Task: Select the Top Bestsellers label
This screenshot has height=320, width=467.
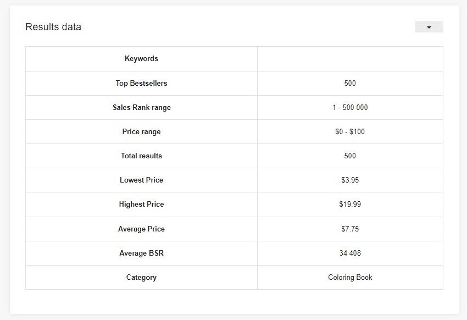Action: (141, 83)
